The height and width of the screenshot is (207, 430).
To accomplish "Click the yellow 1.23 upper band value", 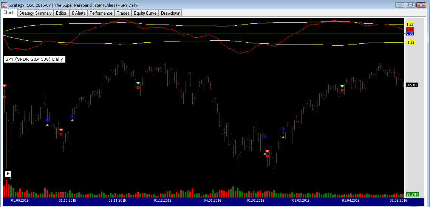I will [410, 24].
